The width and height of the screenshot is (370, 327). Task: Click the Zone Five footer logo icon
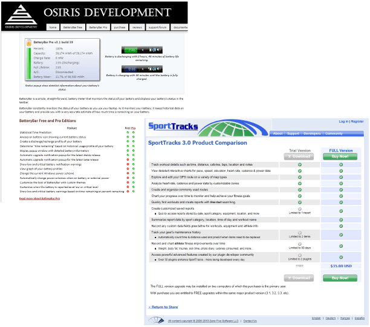156,320
